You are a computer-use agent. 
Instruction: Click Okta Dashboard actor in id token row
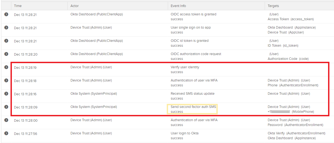97,41
